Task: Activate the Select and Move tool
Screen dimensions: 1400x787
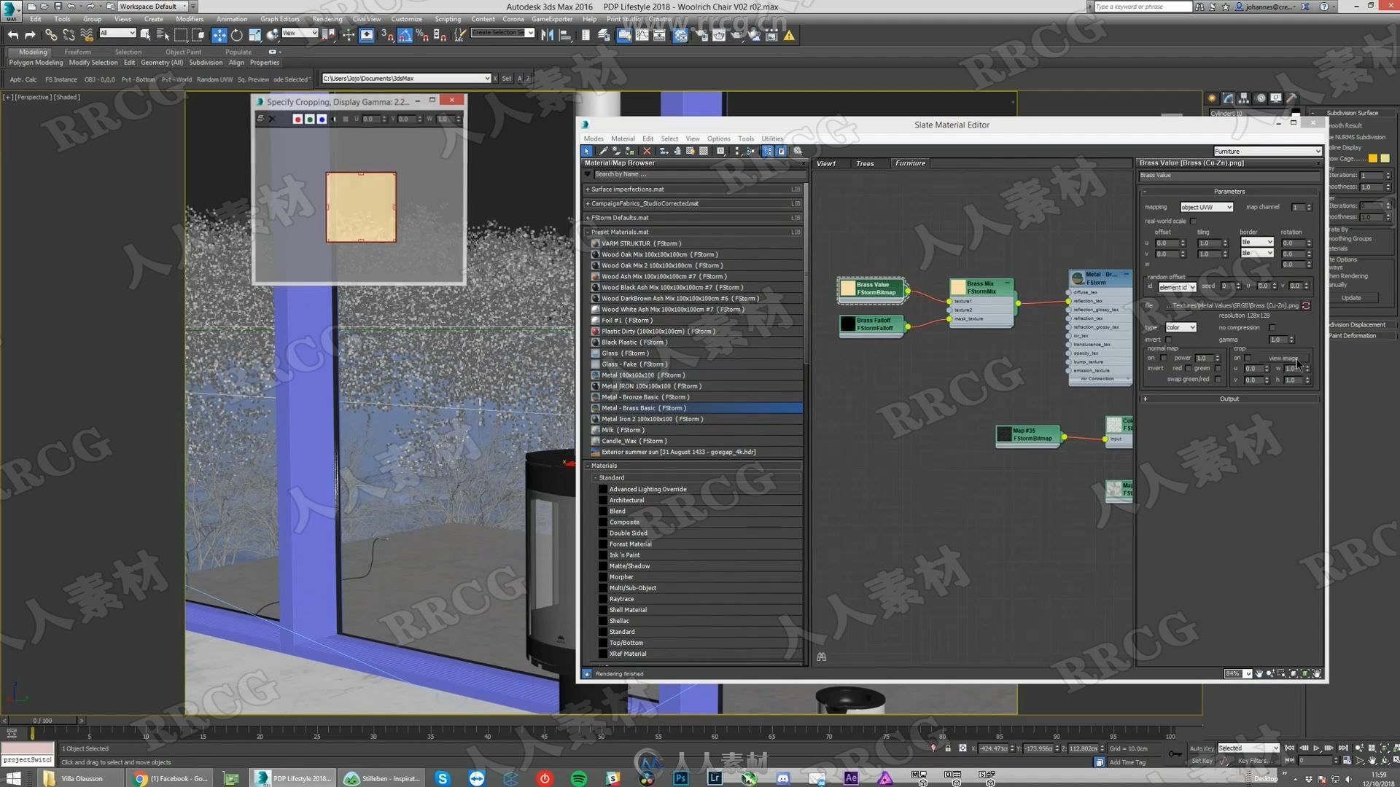Action: click(x=219, y=34)
